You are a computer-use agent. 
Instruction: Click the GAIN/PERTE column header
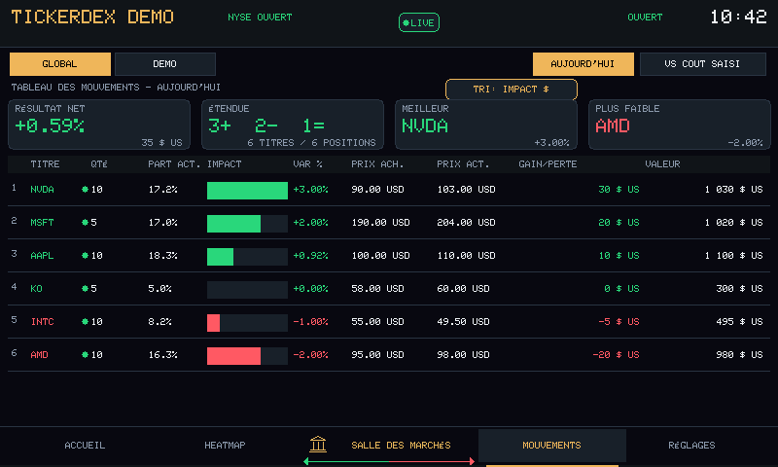[x=548, y=164]
